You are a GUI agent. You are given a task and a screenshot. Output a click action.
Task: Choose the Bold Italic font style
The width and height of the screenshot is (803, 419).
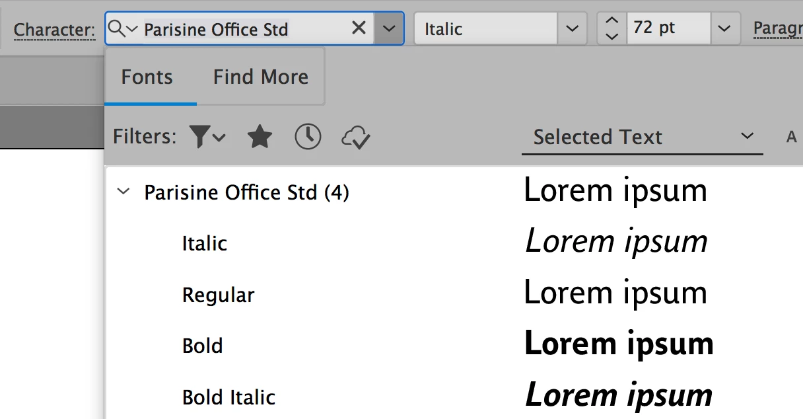(228, 397)
